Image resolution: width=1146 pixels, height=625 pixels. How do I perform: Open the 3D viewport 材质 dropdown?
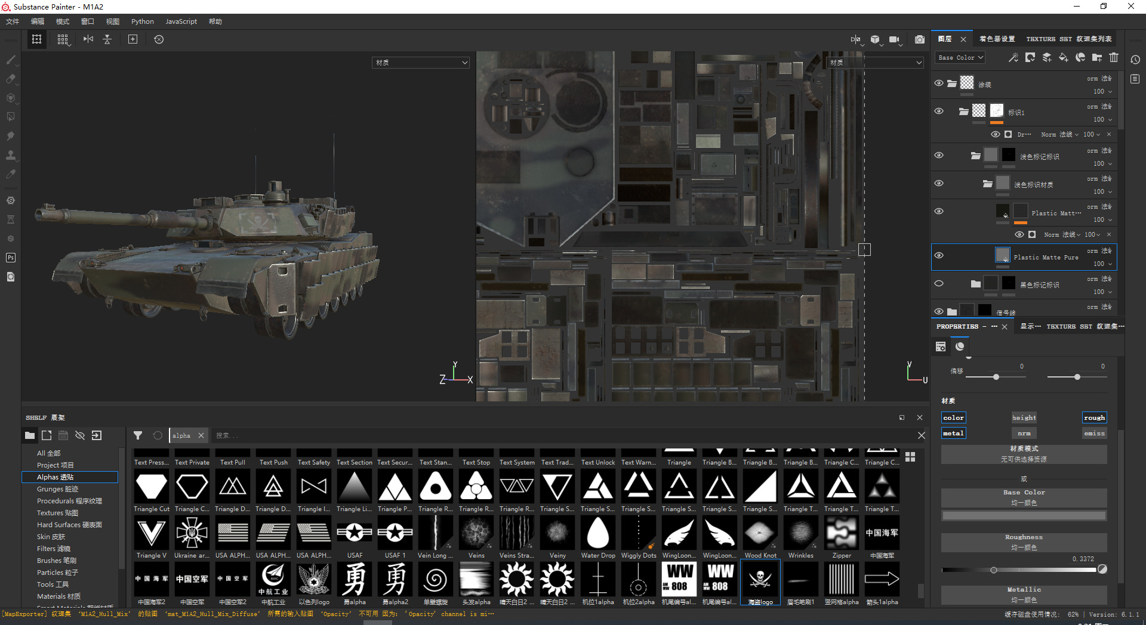coord(421,63)
